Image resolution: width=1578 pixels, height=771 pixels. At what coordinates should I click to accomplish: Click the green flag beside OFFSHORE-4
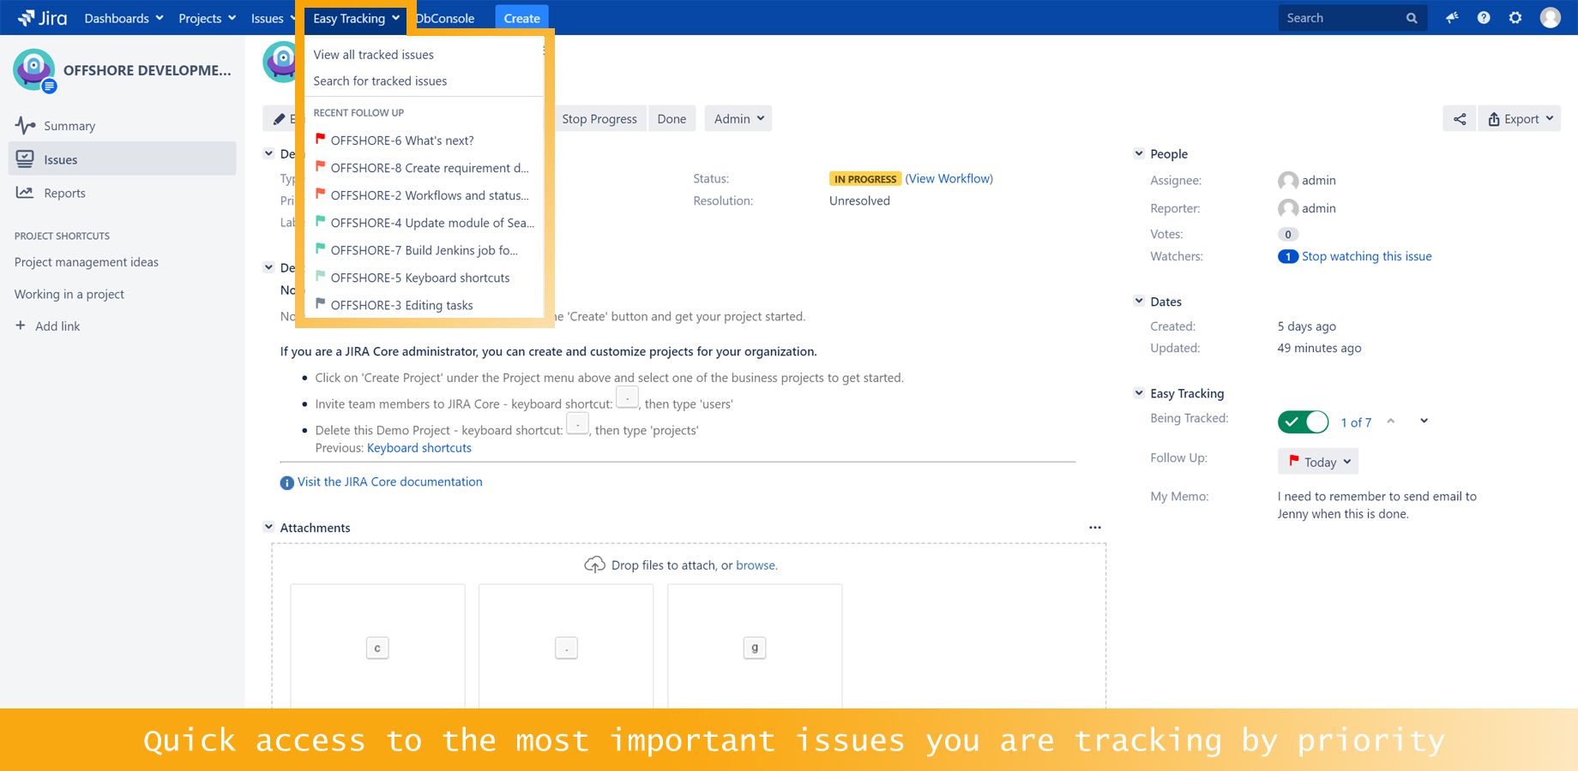click(320, 221)
